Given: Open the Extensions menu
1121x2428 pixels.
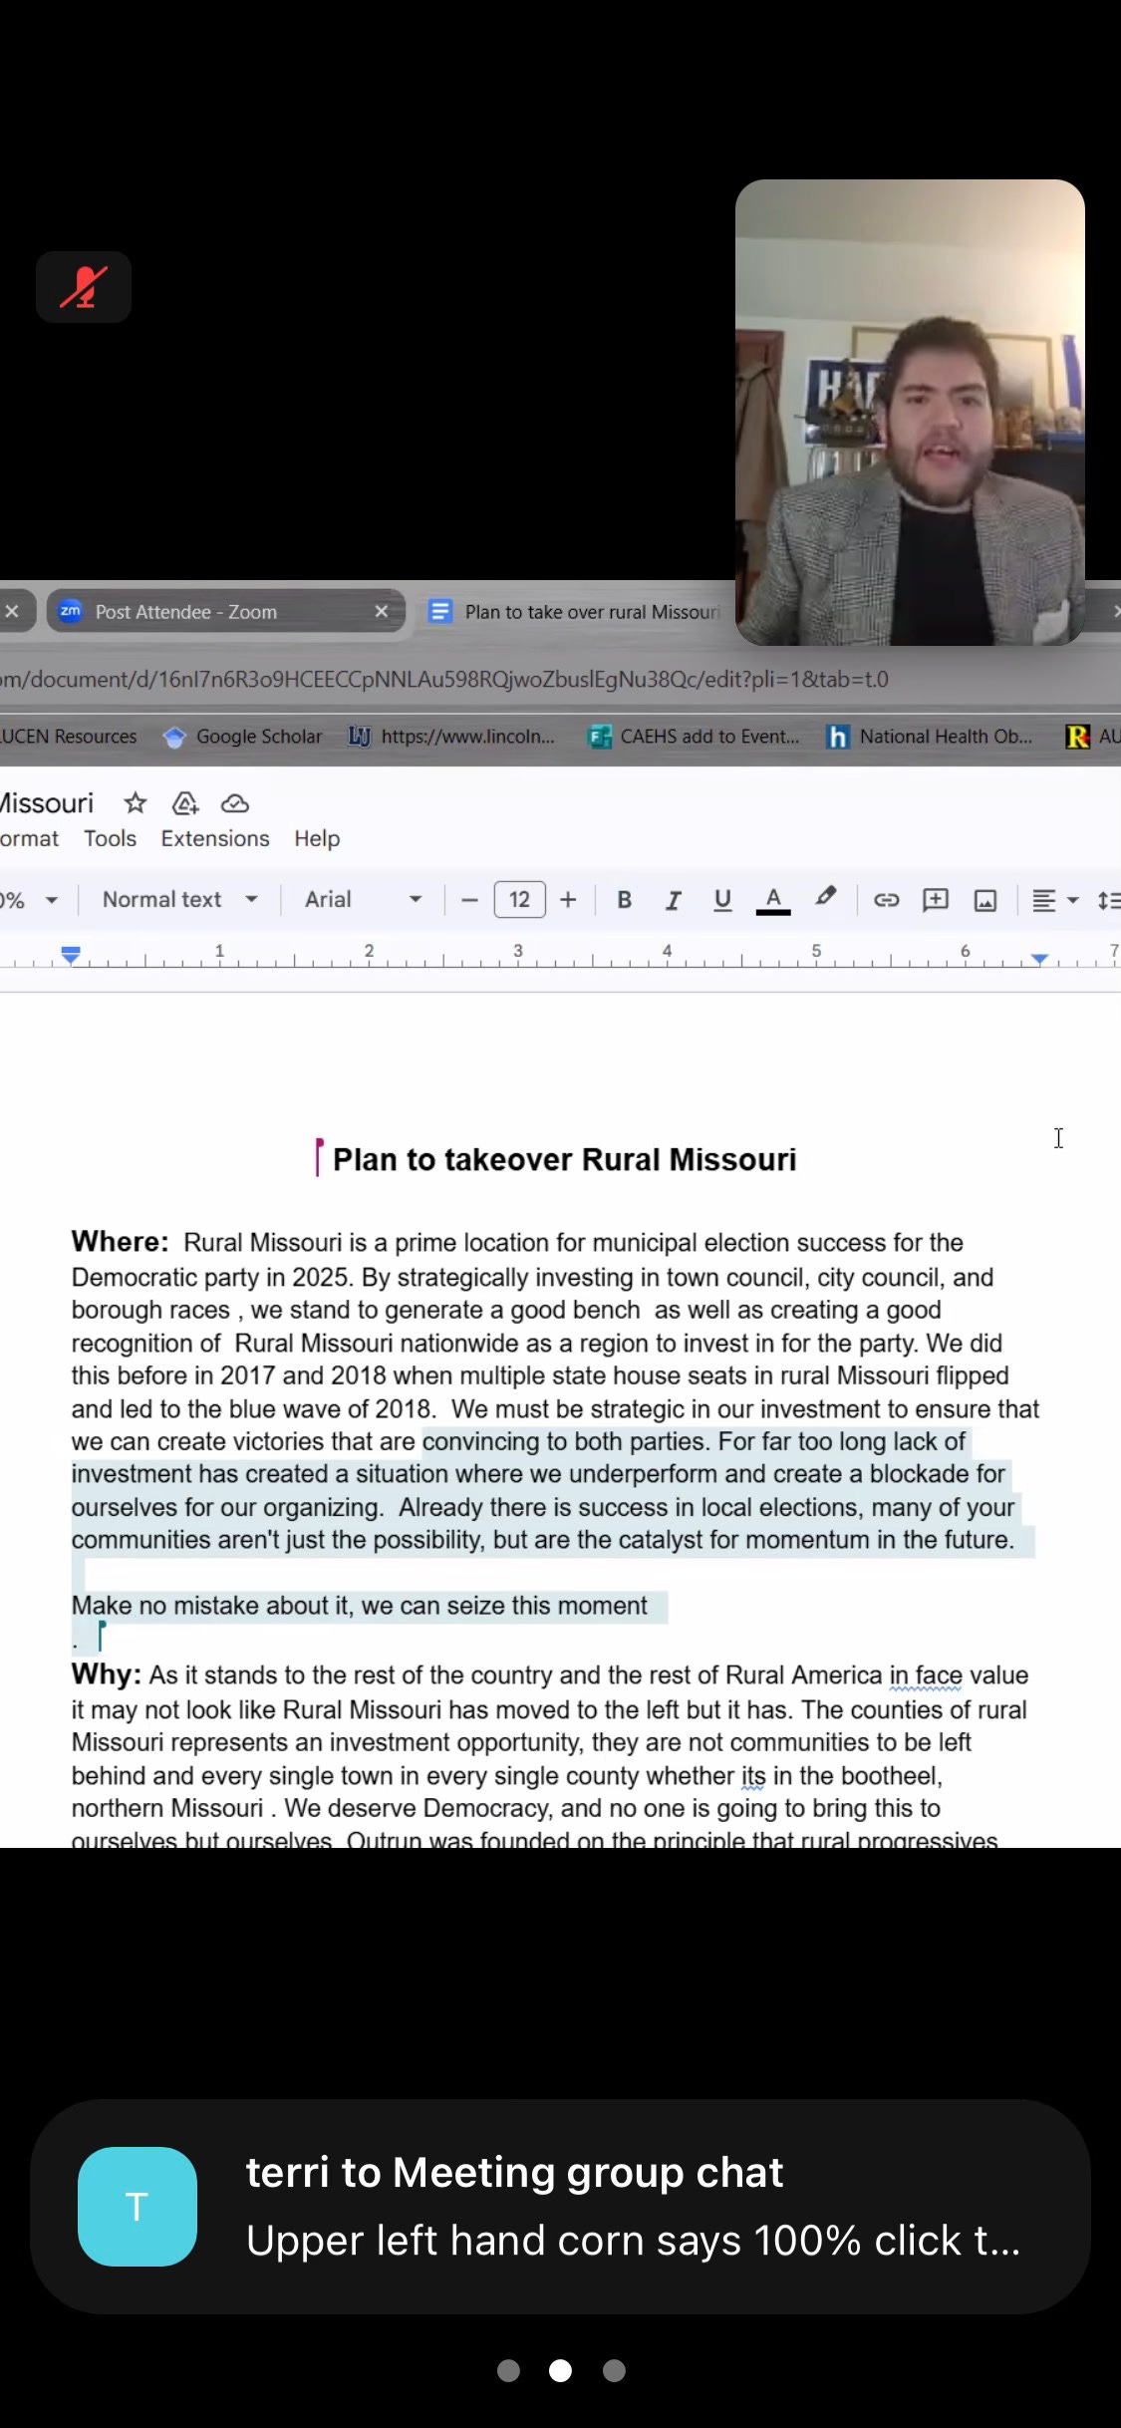Looking at the screenshot, I should click(x=215, y=839).
